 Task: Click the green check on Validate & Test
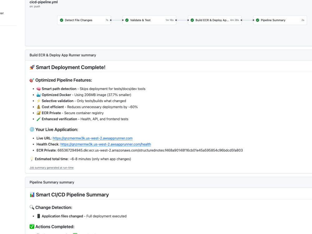[x=127, y=20]
